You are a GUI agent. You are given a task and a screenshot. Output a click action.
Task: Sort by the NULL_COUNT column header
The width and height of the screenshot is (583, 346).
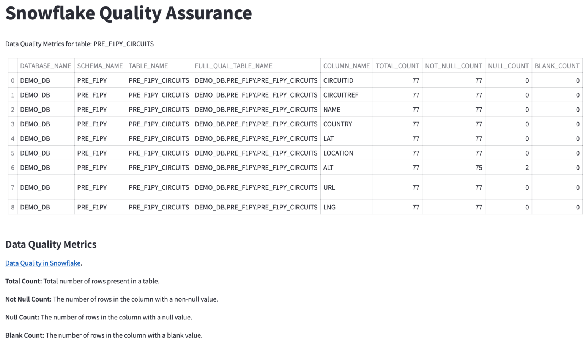[508, 66]
